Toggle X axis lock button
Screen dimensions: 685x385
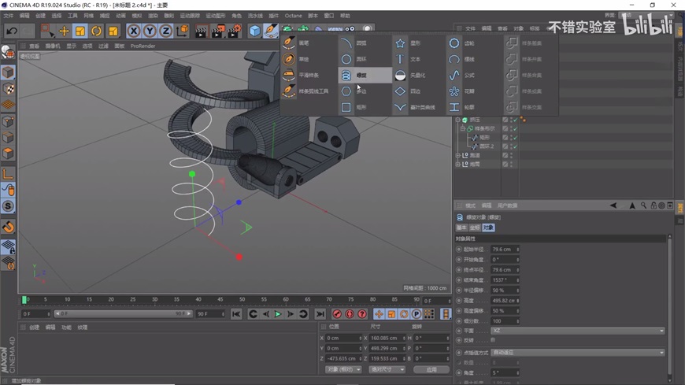133,31
